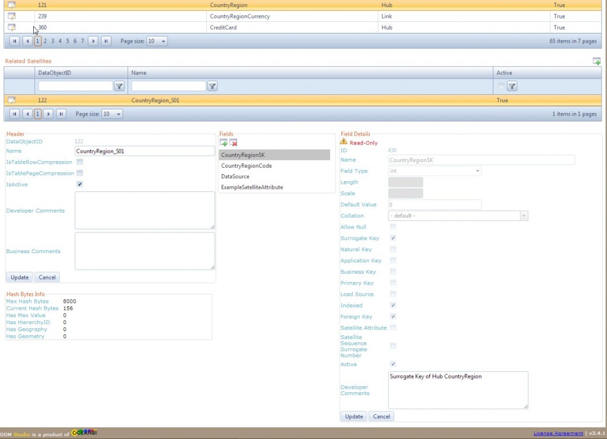
Task: Open the satellites grid Page size dropdown
Action: 119,114
